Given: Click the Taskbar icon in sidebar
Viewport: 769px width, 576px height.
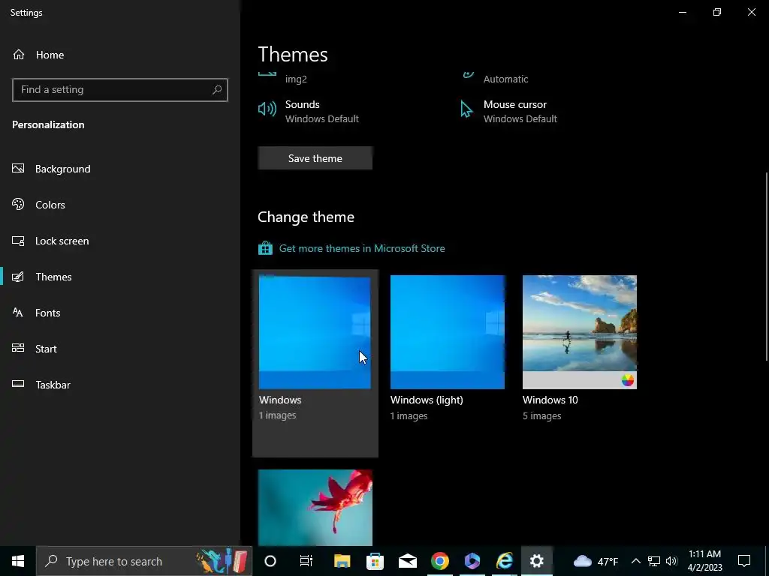Looking at the screenshot, I should [x=18, y=384].
